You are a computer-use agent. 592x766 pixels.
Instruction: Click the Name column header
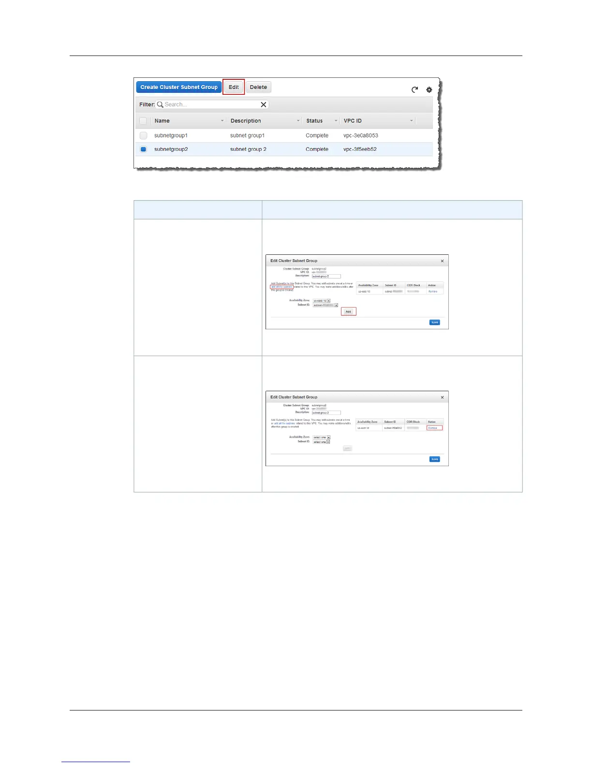pos(162,121)
